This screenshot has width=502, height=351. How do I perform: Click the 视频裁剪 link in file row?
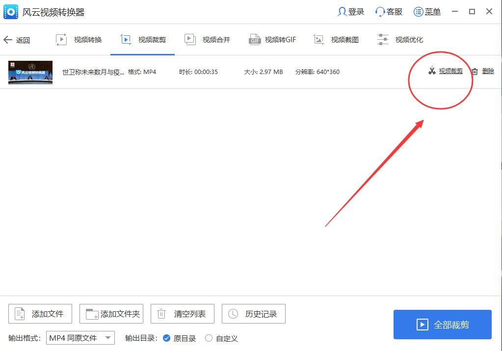pos(451,71)
